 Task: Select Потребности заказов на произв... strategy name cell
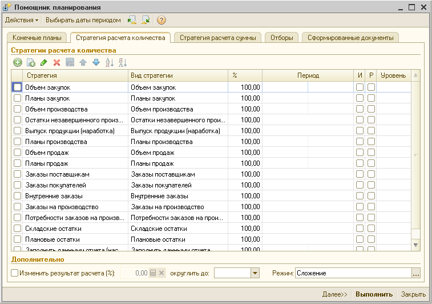75,218
